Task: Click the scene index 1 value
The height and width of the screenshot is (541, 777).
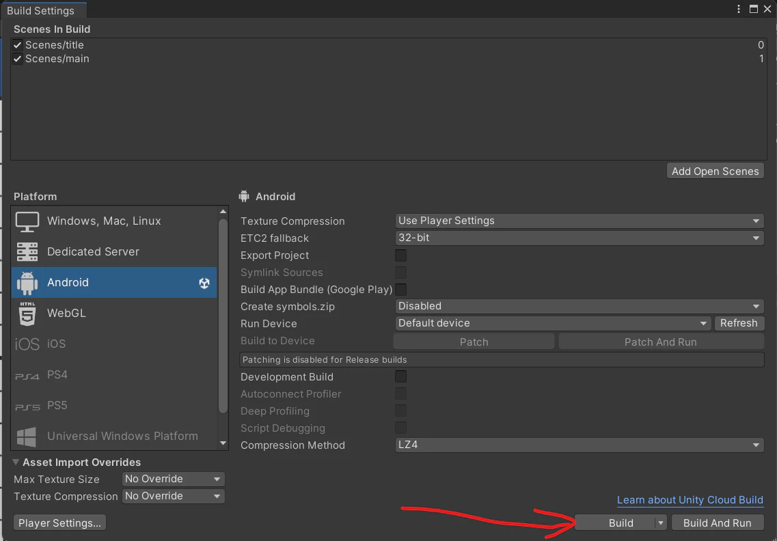Action: (x=761, y=59)
